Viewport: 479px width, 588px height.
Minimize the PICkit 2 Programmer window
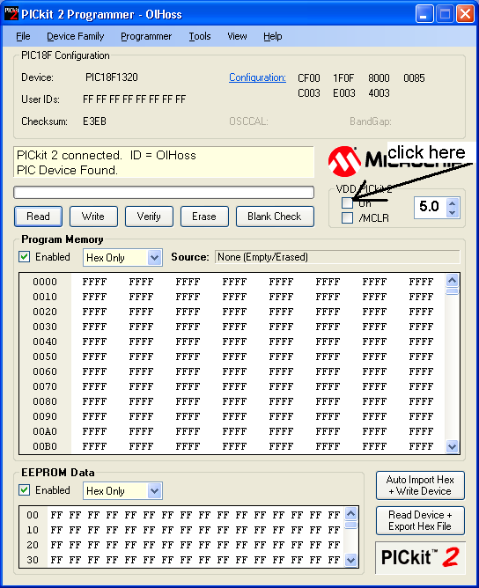[424, 14]
